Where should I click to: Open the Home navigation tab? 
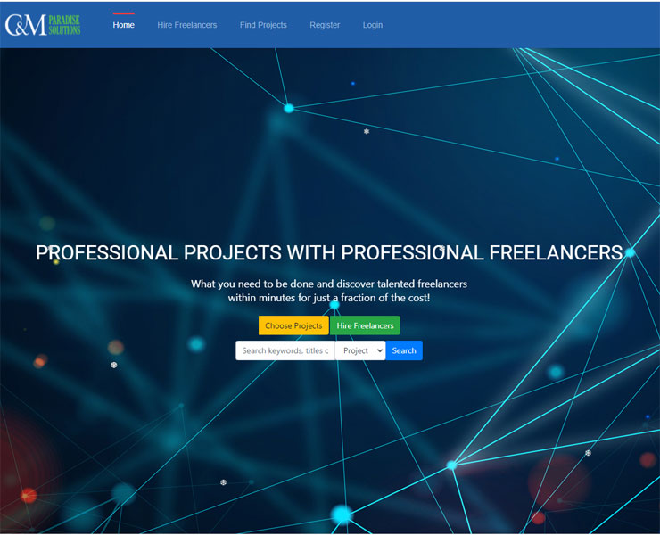(x=123, y=25)
